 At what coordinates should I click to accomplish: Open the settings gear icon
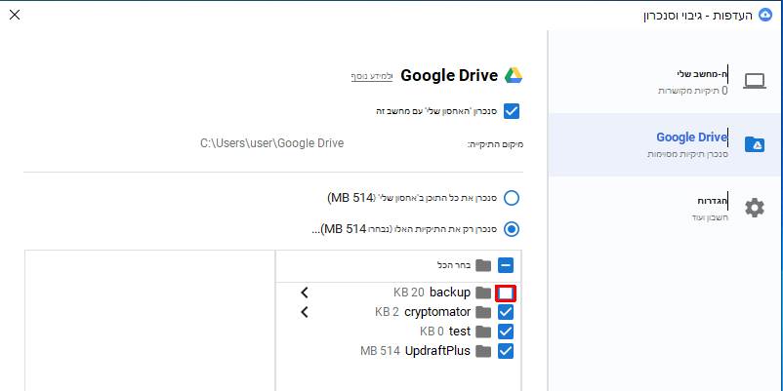(755, 208)
